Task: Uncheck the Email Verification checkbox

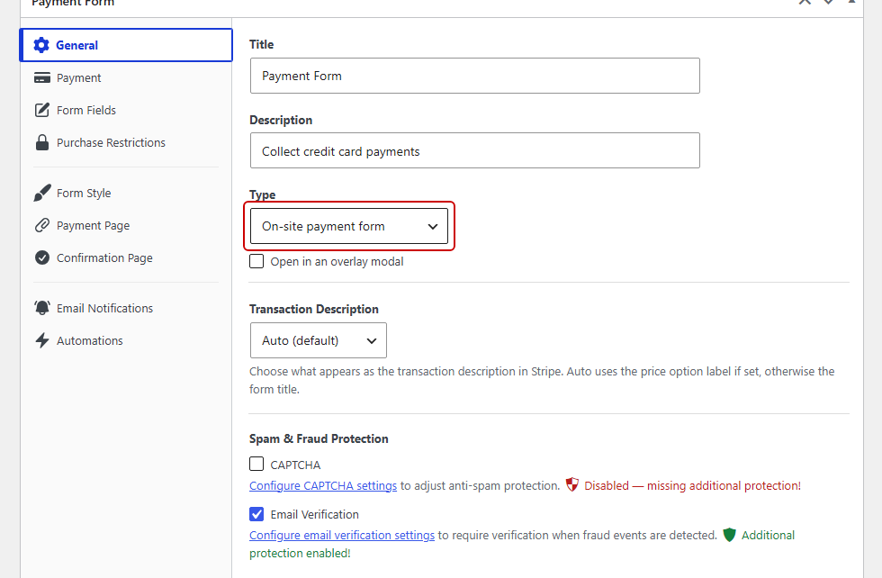Action: pos(256,514)
